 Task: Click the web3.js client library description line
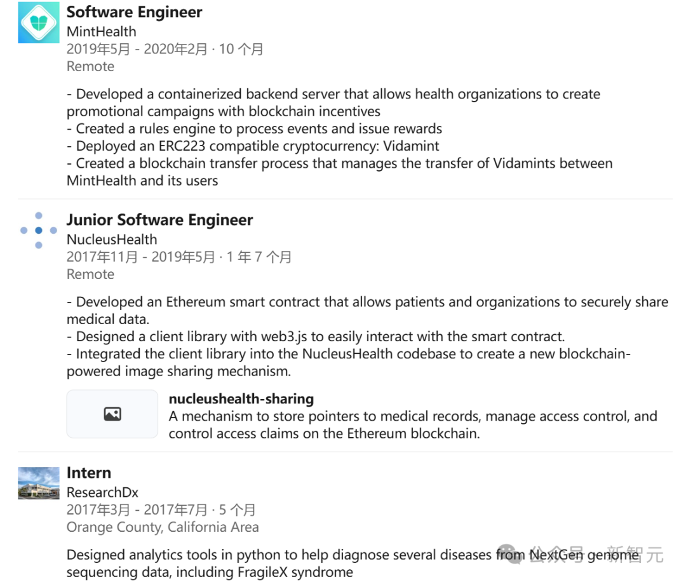coord(316,337)
